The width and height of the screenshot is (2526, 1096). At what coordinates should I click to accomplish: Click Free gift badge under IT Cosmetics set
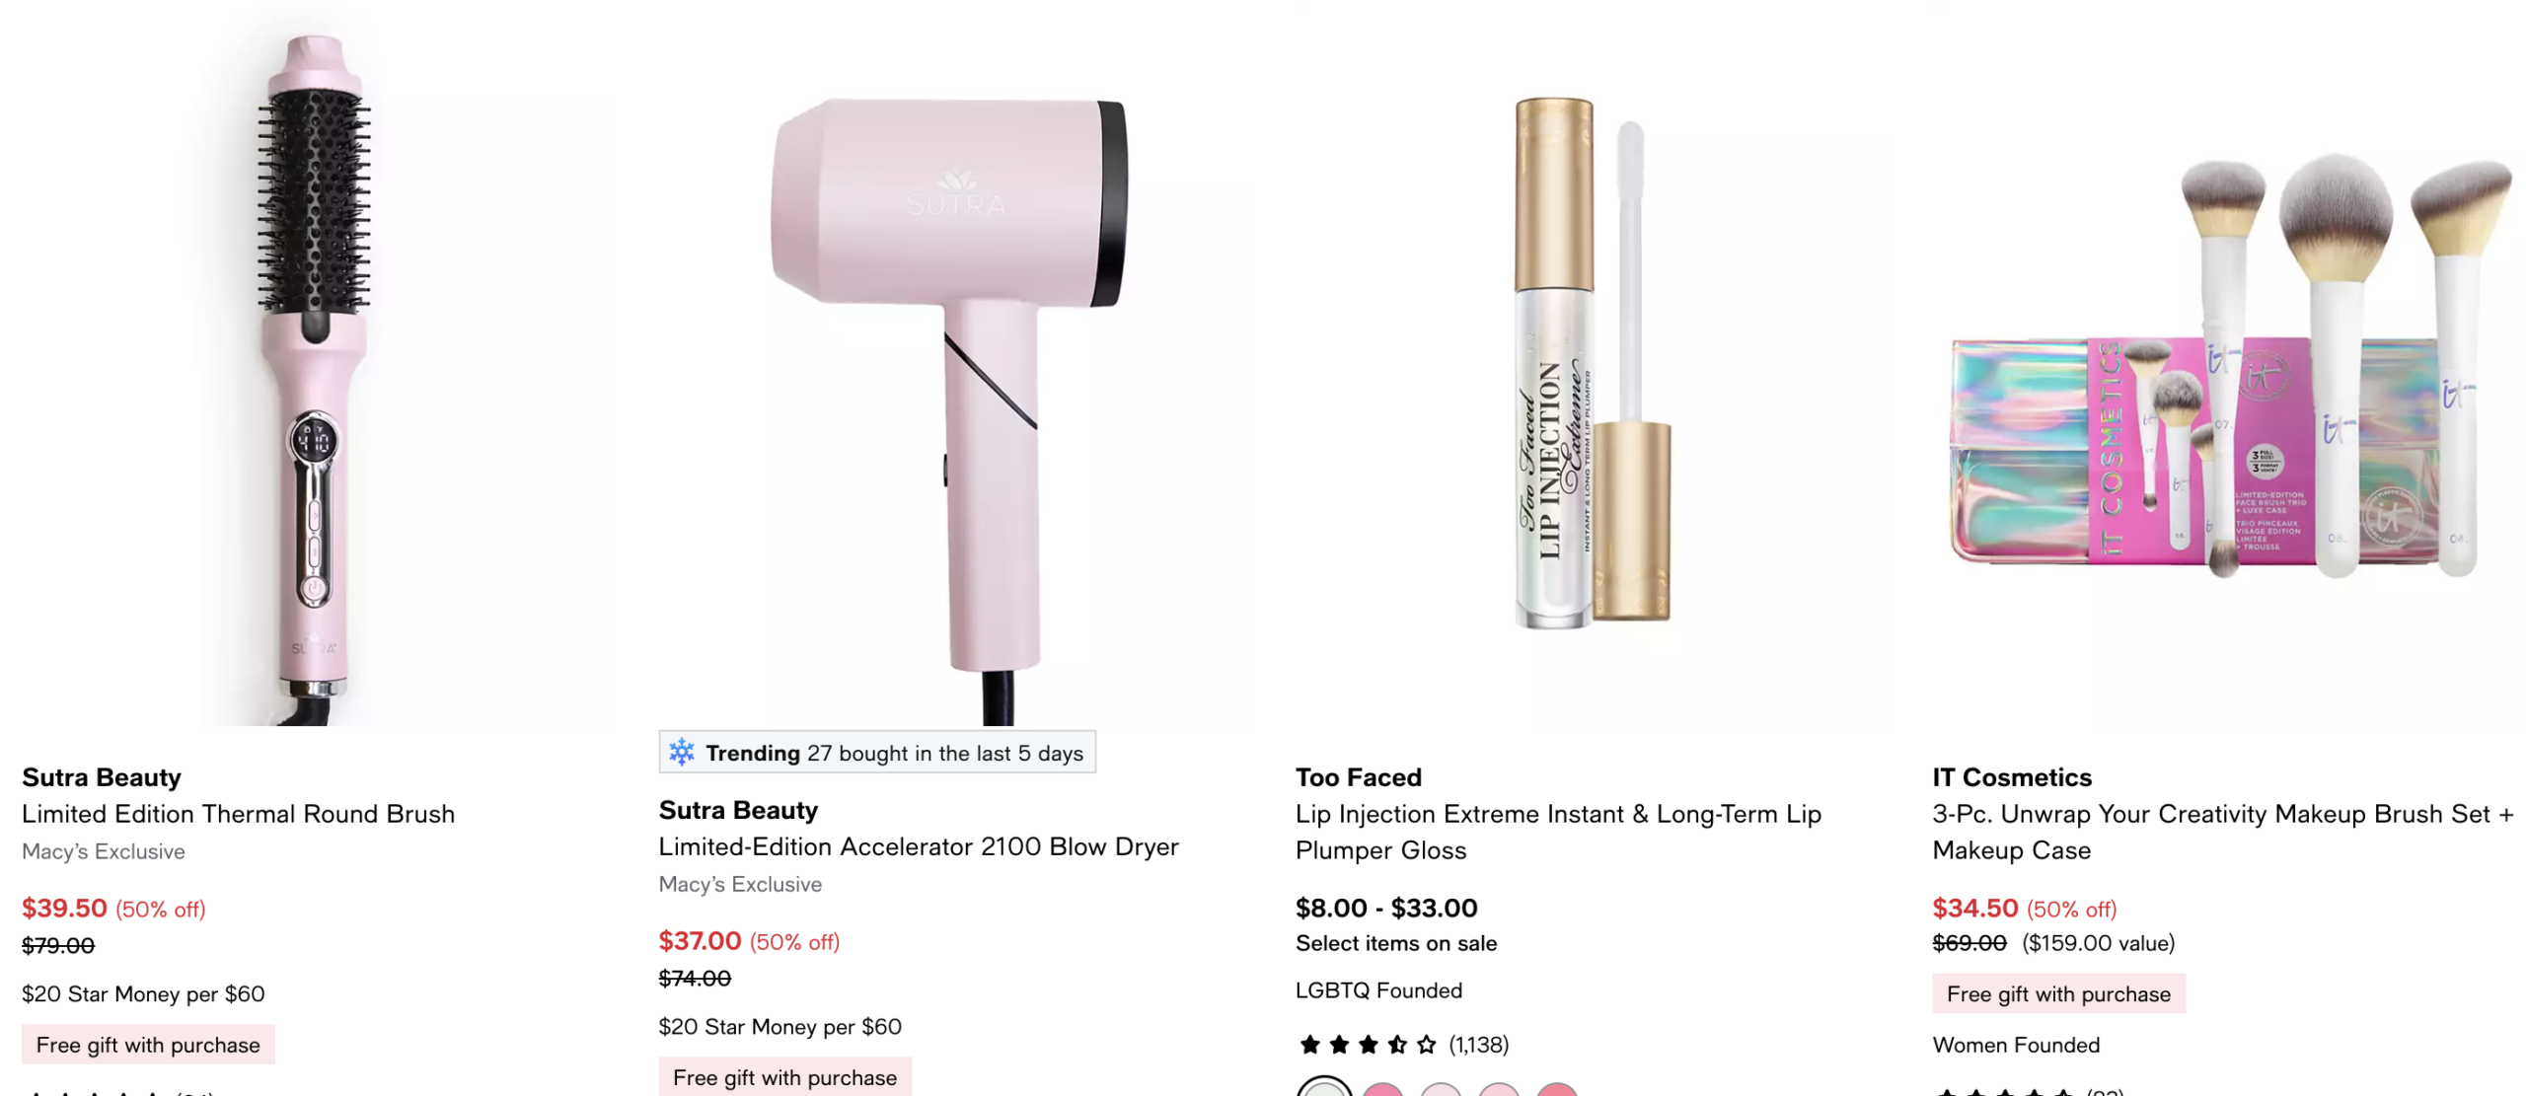coord(2057,993)
